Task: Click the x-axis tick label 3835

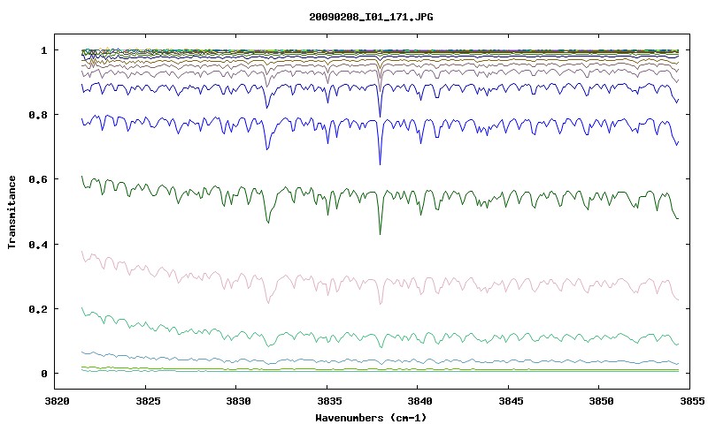Action: (328, 400)
